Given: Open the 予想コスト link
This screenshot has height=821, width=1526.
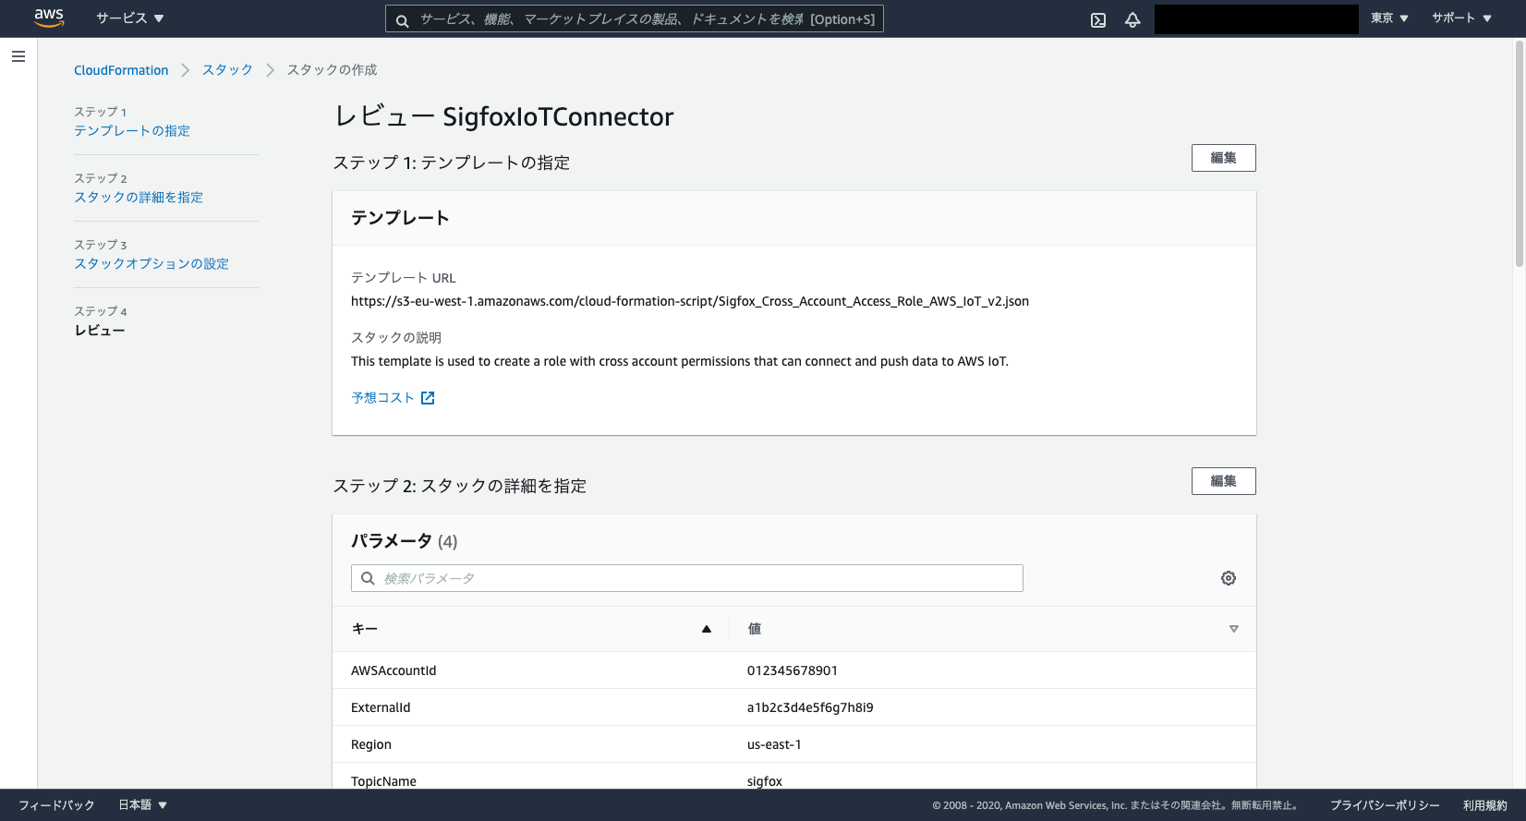Looking at the screenshot, I should tap(382, 398).
